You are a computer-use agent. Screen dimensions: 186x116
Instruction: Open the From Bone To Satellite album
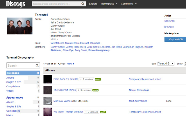tap(66, 79)
